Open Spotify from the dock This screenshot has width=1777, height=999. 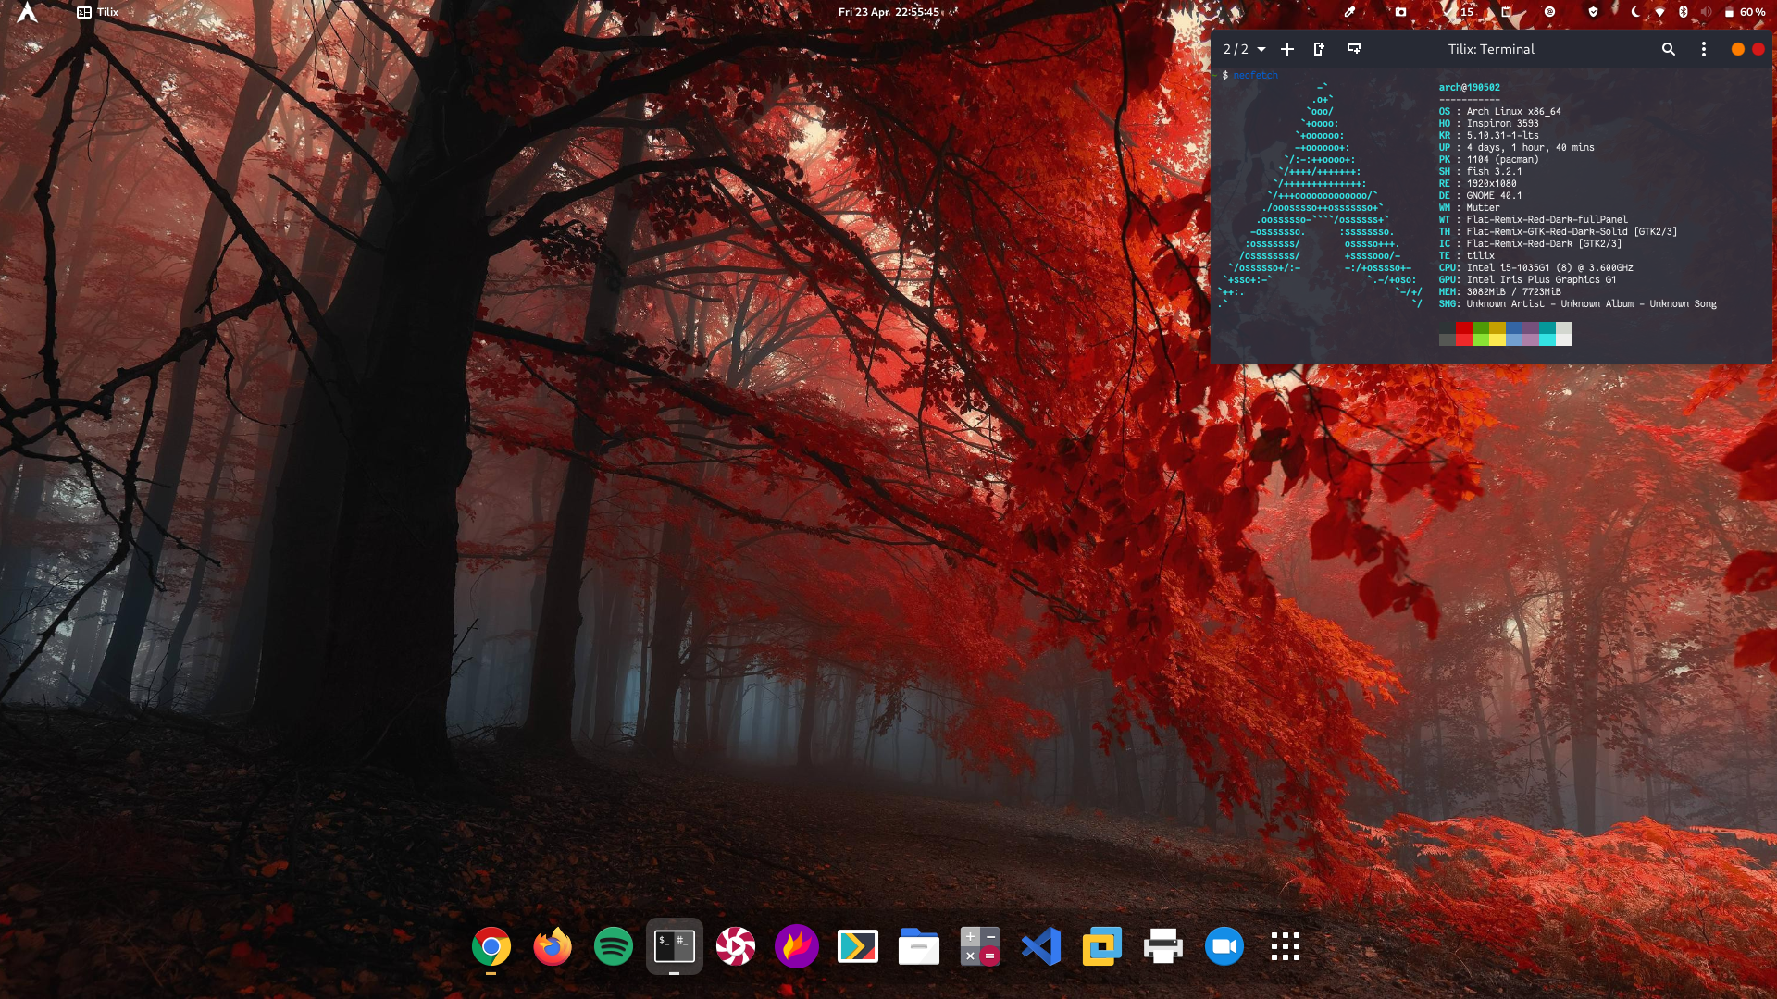(614, 946)
